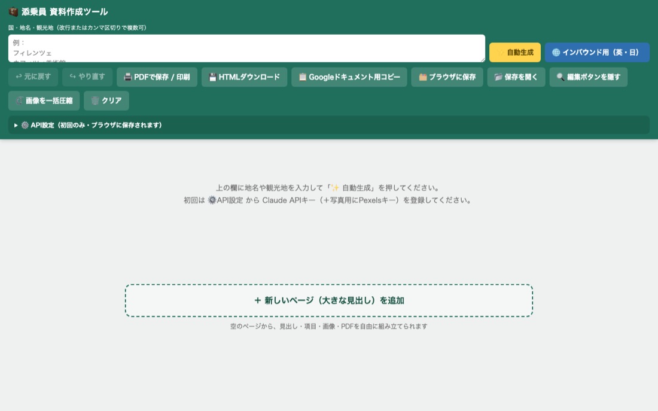Click the caption 空のページから、見出し・項目
Screen dimensions: 658x411
(x=329, y=326)
